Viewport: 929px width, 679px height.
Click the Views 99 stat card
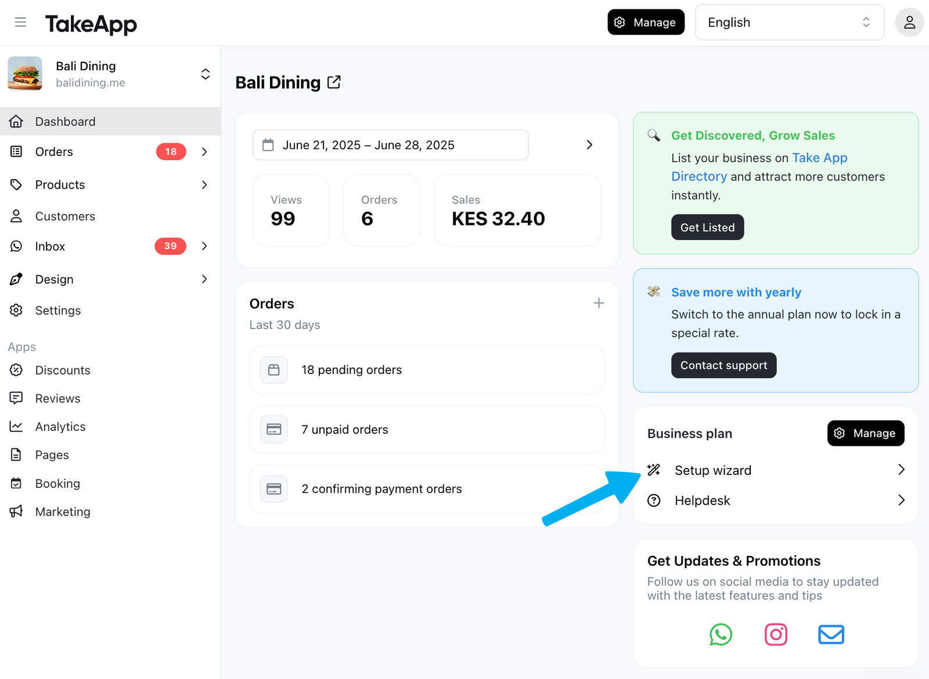(291, 210)
